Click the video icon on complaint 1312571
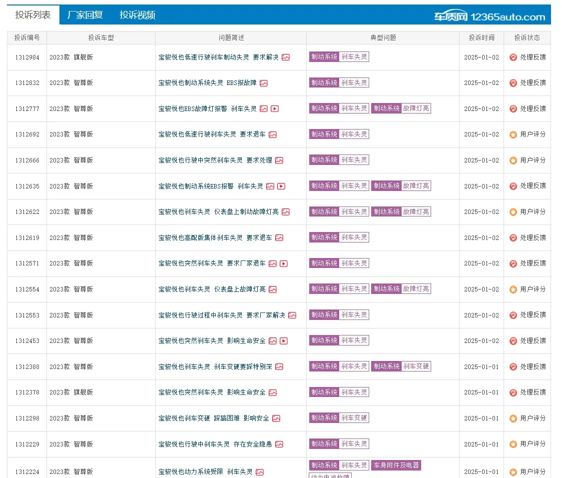Image resolution: width=562 pixels, height=478 pixels. pos(284,263)
